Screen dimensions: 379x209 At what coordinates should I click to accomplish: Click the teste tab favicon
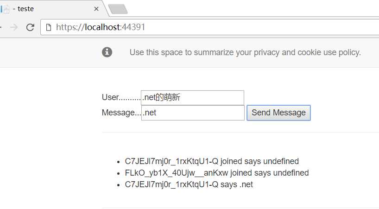[x=5, y=9]
